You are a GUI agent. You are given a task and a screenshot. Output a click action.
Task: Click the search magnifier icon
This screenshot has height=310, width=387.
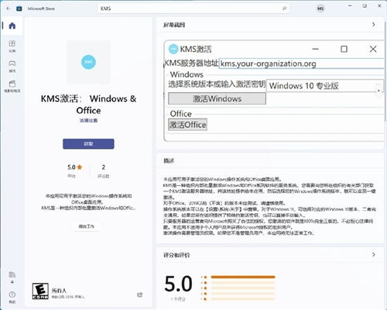(x=284, y=9)
